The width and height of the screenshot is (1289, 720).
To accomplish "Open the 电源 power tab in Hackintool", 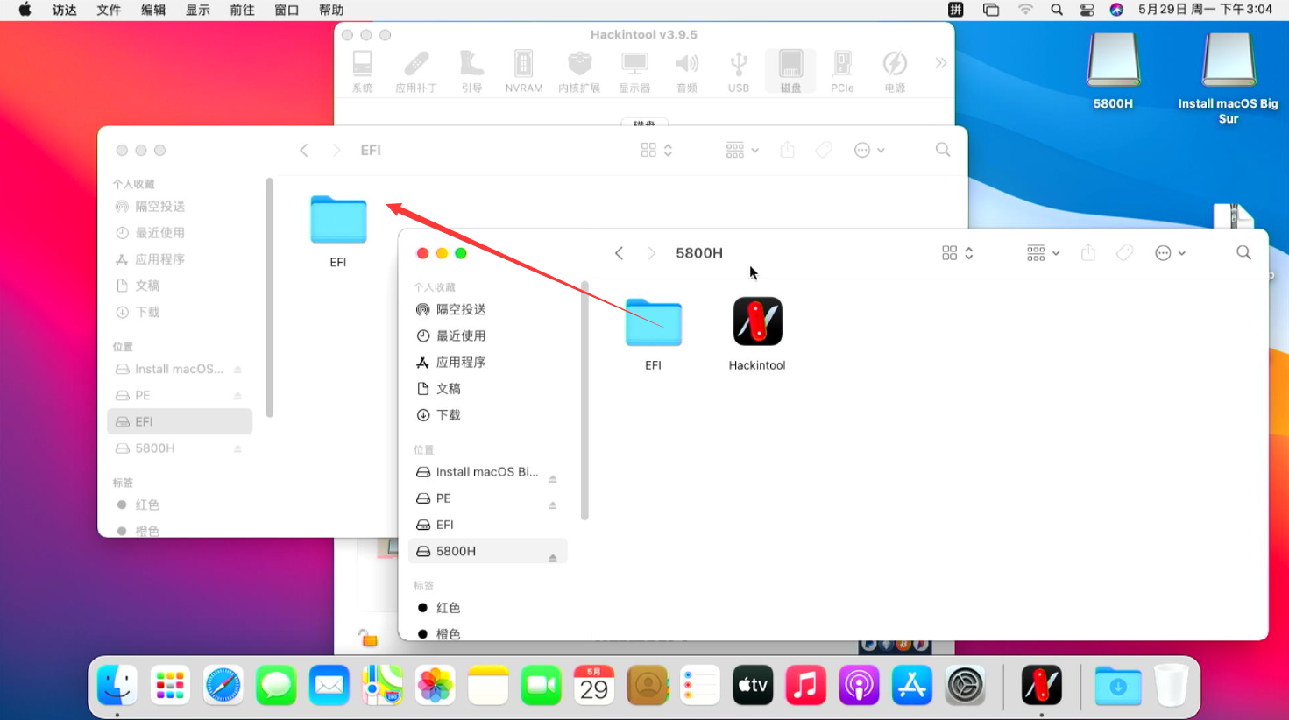I will (895, 71).
